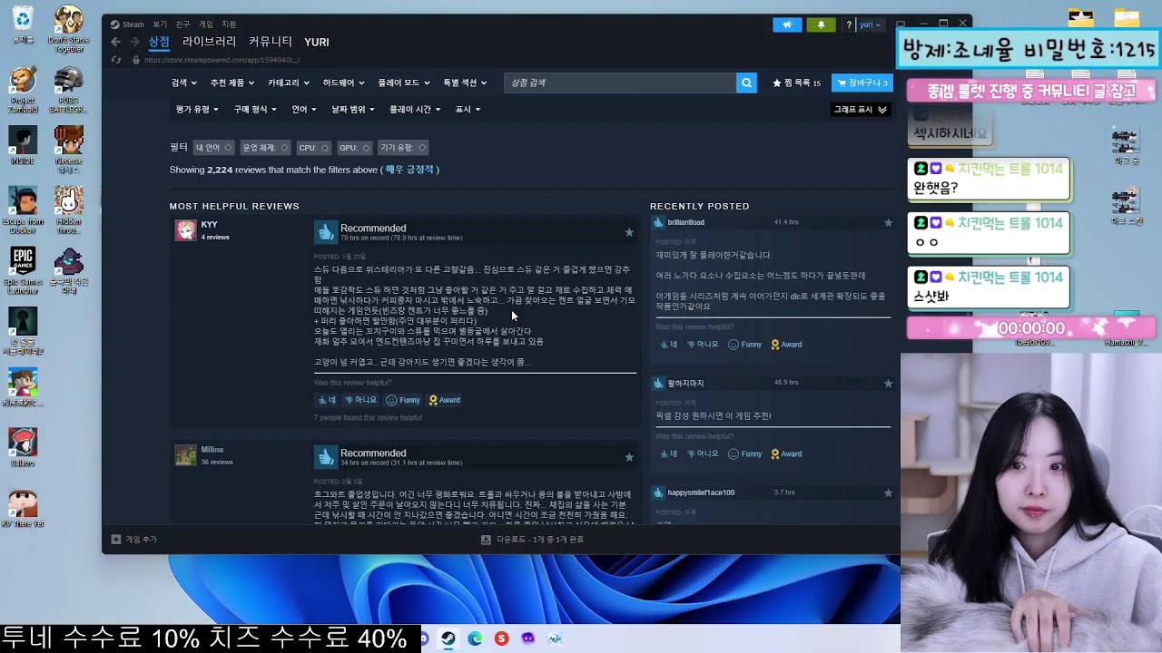Give an Award to 말하지마지's review
This screenshot has height=653, width=1162.
coord(786,453)
